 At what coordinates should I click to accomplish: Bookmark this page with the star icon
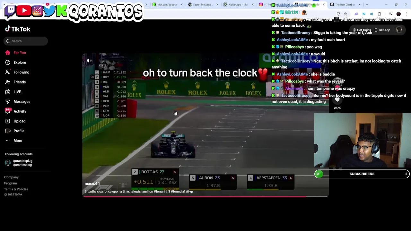pyautogui.click(x=345, y=14)
